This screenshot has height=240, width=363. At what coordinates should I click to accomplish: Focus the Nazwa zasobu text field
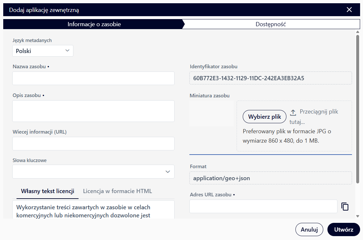(93, 78)
